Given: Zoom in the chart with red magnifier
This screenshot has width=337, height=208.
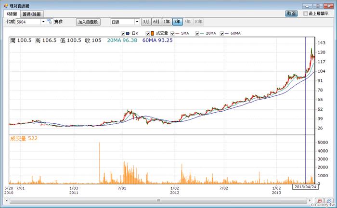Looking at the screenshot, I should pos(320,201).
